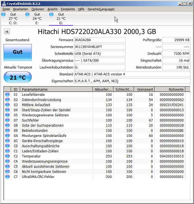Sort by the Parametername column header
Viewport: 194px width, 204px height.
[56, 89]
